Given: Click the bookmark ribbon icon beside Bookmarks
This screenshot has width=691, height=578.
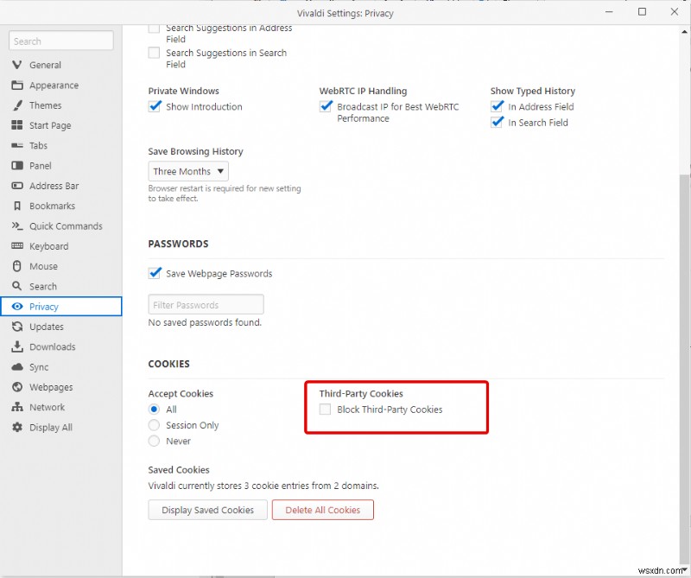Looking at the screenshot, I should (17, 206).
